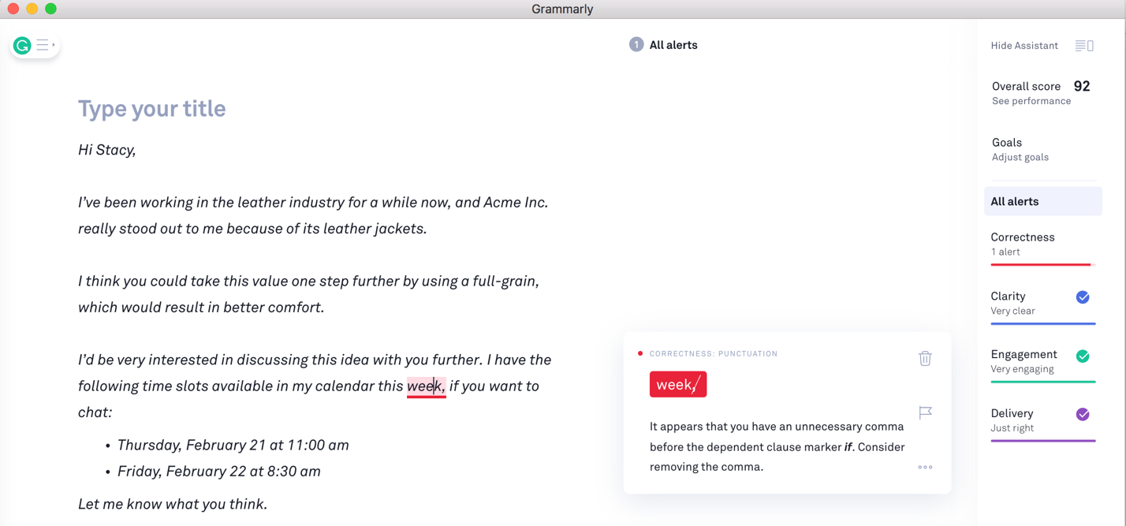The image size is (1126, 526).
Task: Dismiss alert with the trash icon
Action: point(925,358)
